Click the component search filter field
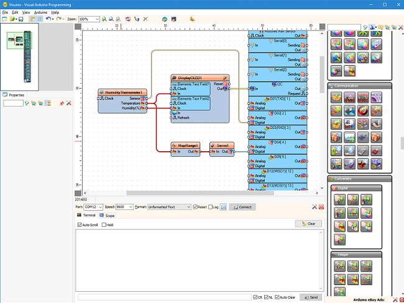This screenshot has width=404, height=303. [x=344, y=27]
